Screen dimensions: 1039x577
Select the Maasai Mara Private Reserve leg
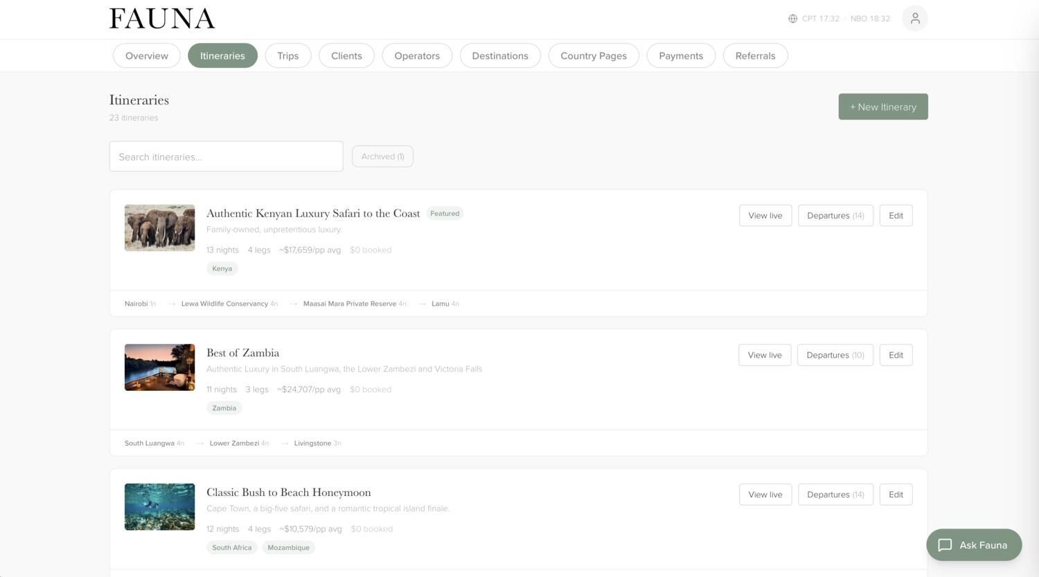point(355,304)
